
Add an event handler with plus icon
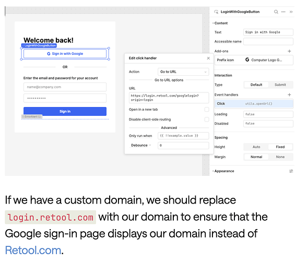coord(289,95)
